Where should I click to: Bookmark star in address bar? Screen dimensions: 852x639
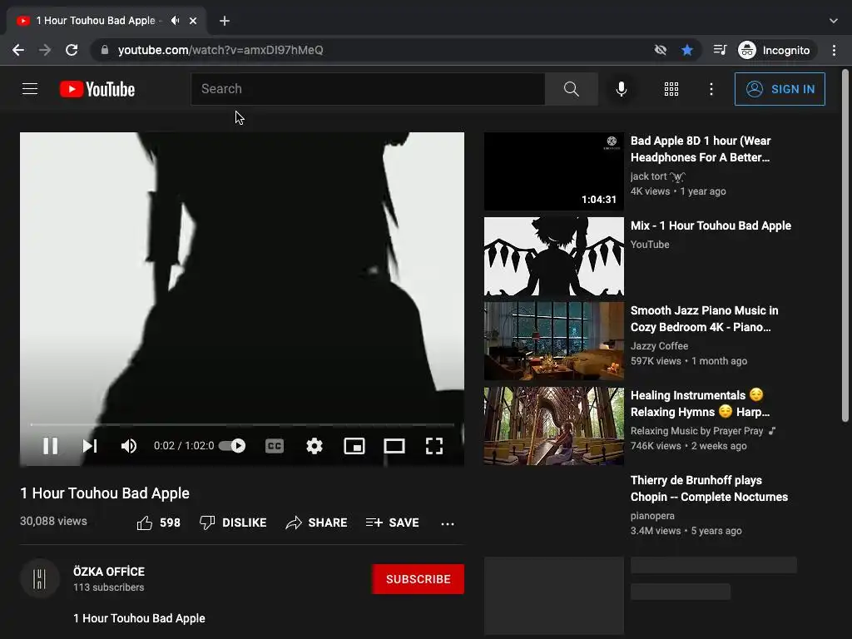[x=686, y=50]
